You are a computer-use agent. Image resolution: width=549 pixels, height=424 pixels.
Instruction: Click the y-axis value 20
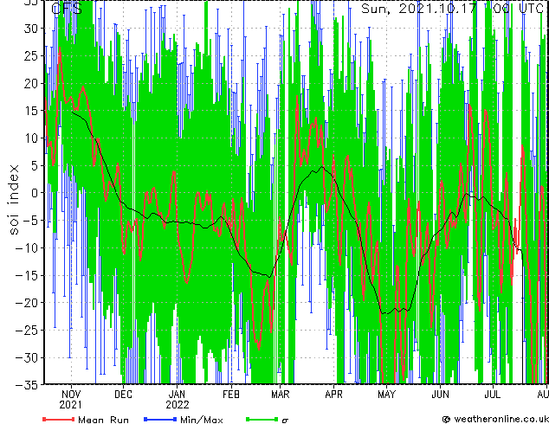30,83
